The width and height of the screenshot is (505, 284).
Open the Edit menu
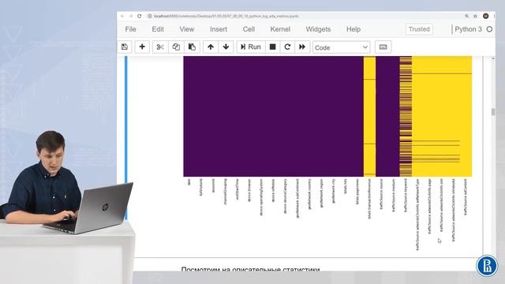click(x=158, y=29)
